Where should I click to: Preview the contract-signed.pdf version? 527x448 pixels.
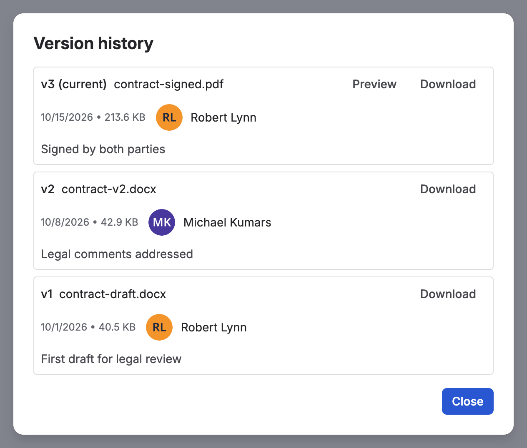(374, 84)
